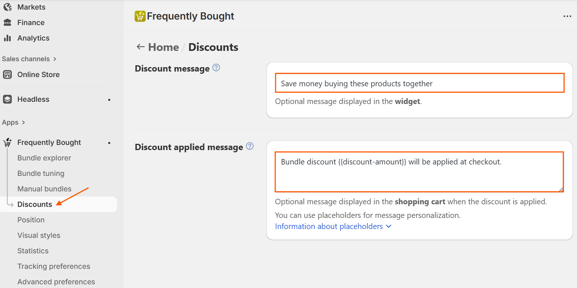Open Tracking preferences
Screen dimensions: 577x288
tap(53, 266)
